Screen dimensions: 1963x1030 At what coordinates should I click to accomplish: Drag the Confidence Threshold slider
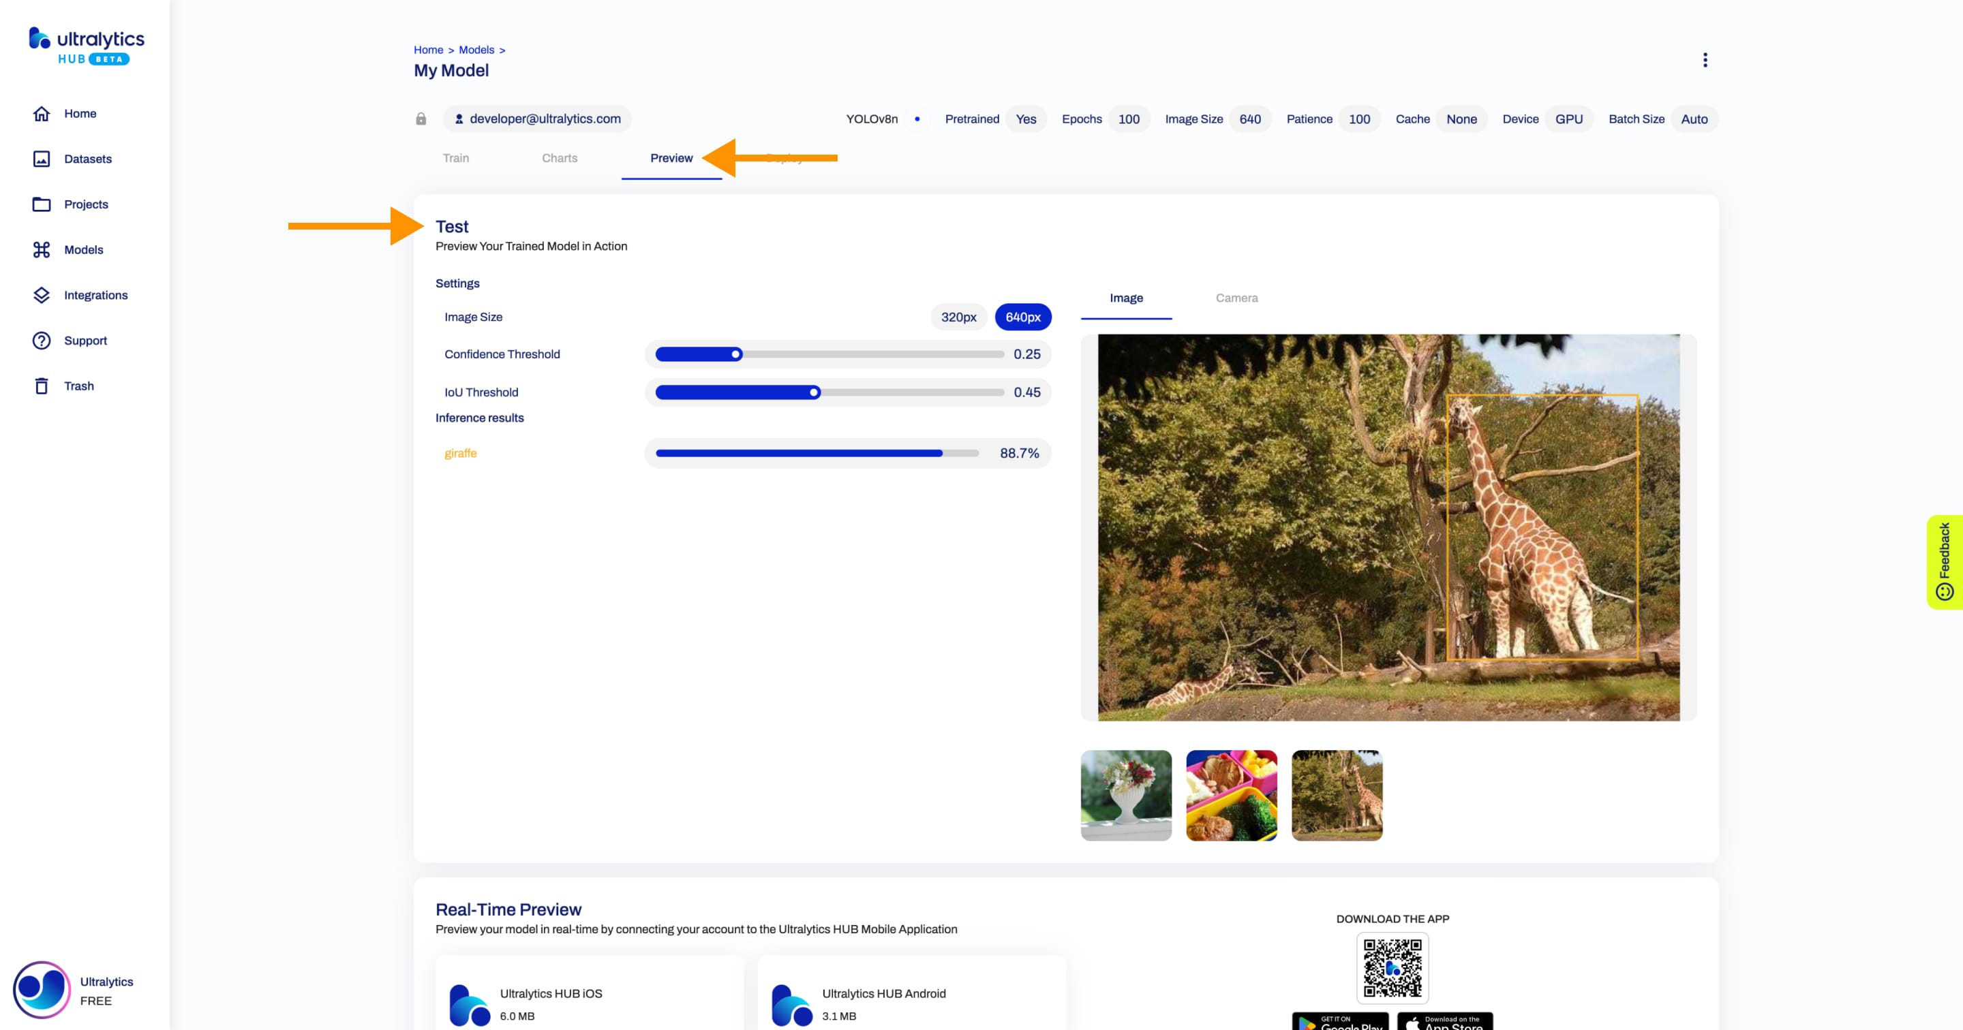(x=736, y=354)
